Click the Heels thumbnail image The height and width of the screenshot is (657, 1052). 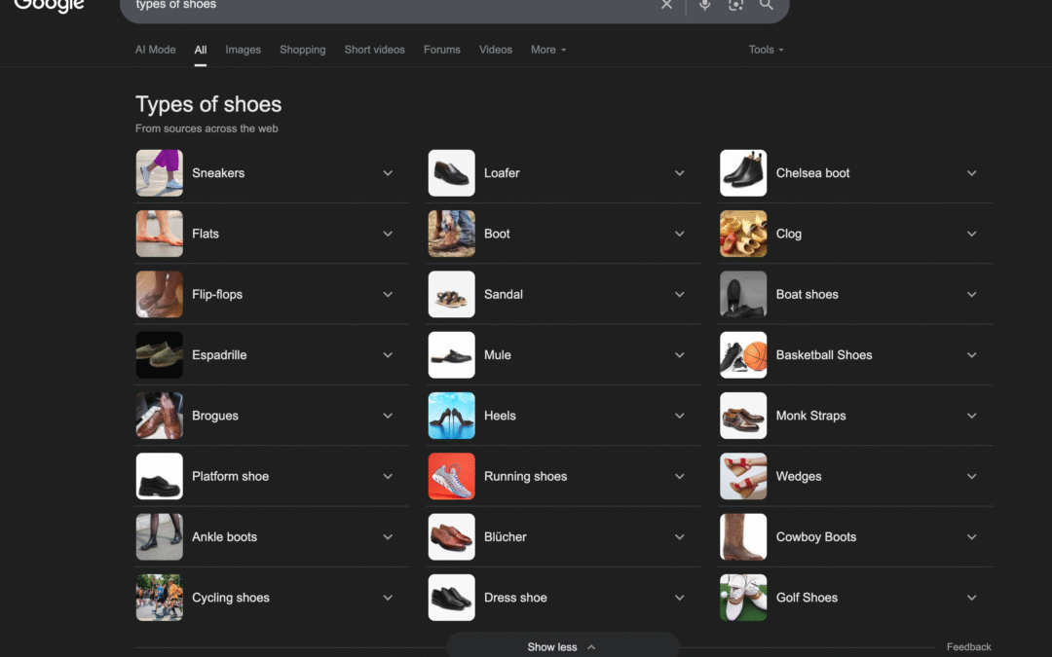[x=451, y=416]
